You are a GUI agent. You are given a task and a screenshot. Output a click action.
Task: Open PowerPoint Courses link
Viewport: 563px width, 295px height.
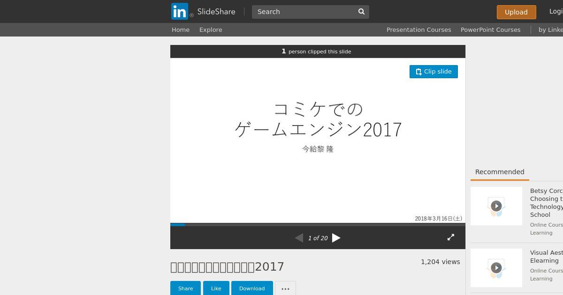click(490, 29)
